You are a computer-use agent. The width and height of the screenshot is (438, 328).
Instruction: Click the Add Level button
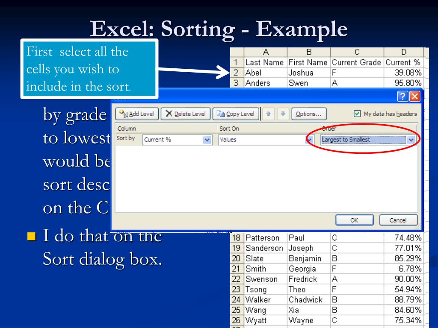(x=137, y=114)
